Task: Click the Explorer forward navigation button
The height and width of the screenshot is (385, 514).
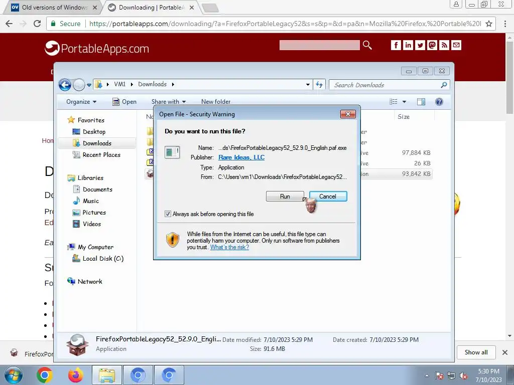Action: (x=79, y=85)
